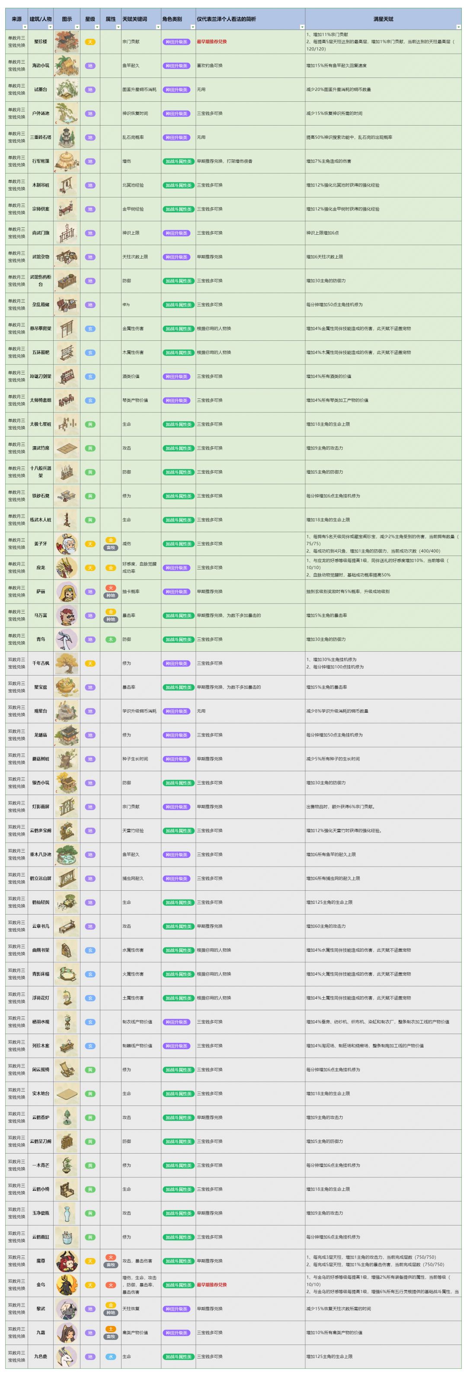Click the 垂木八卦池 pond icon

click(67, 854)
